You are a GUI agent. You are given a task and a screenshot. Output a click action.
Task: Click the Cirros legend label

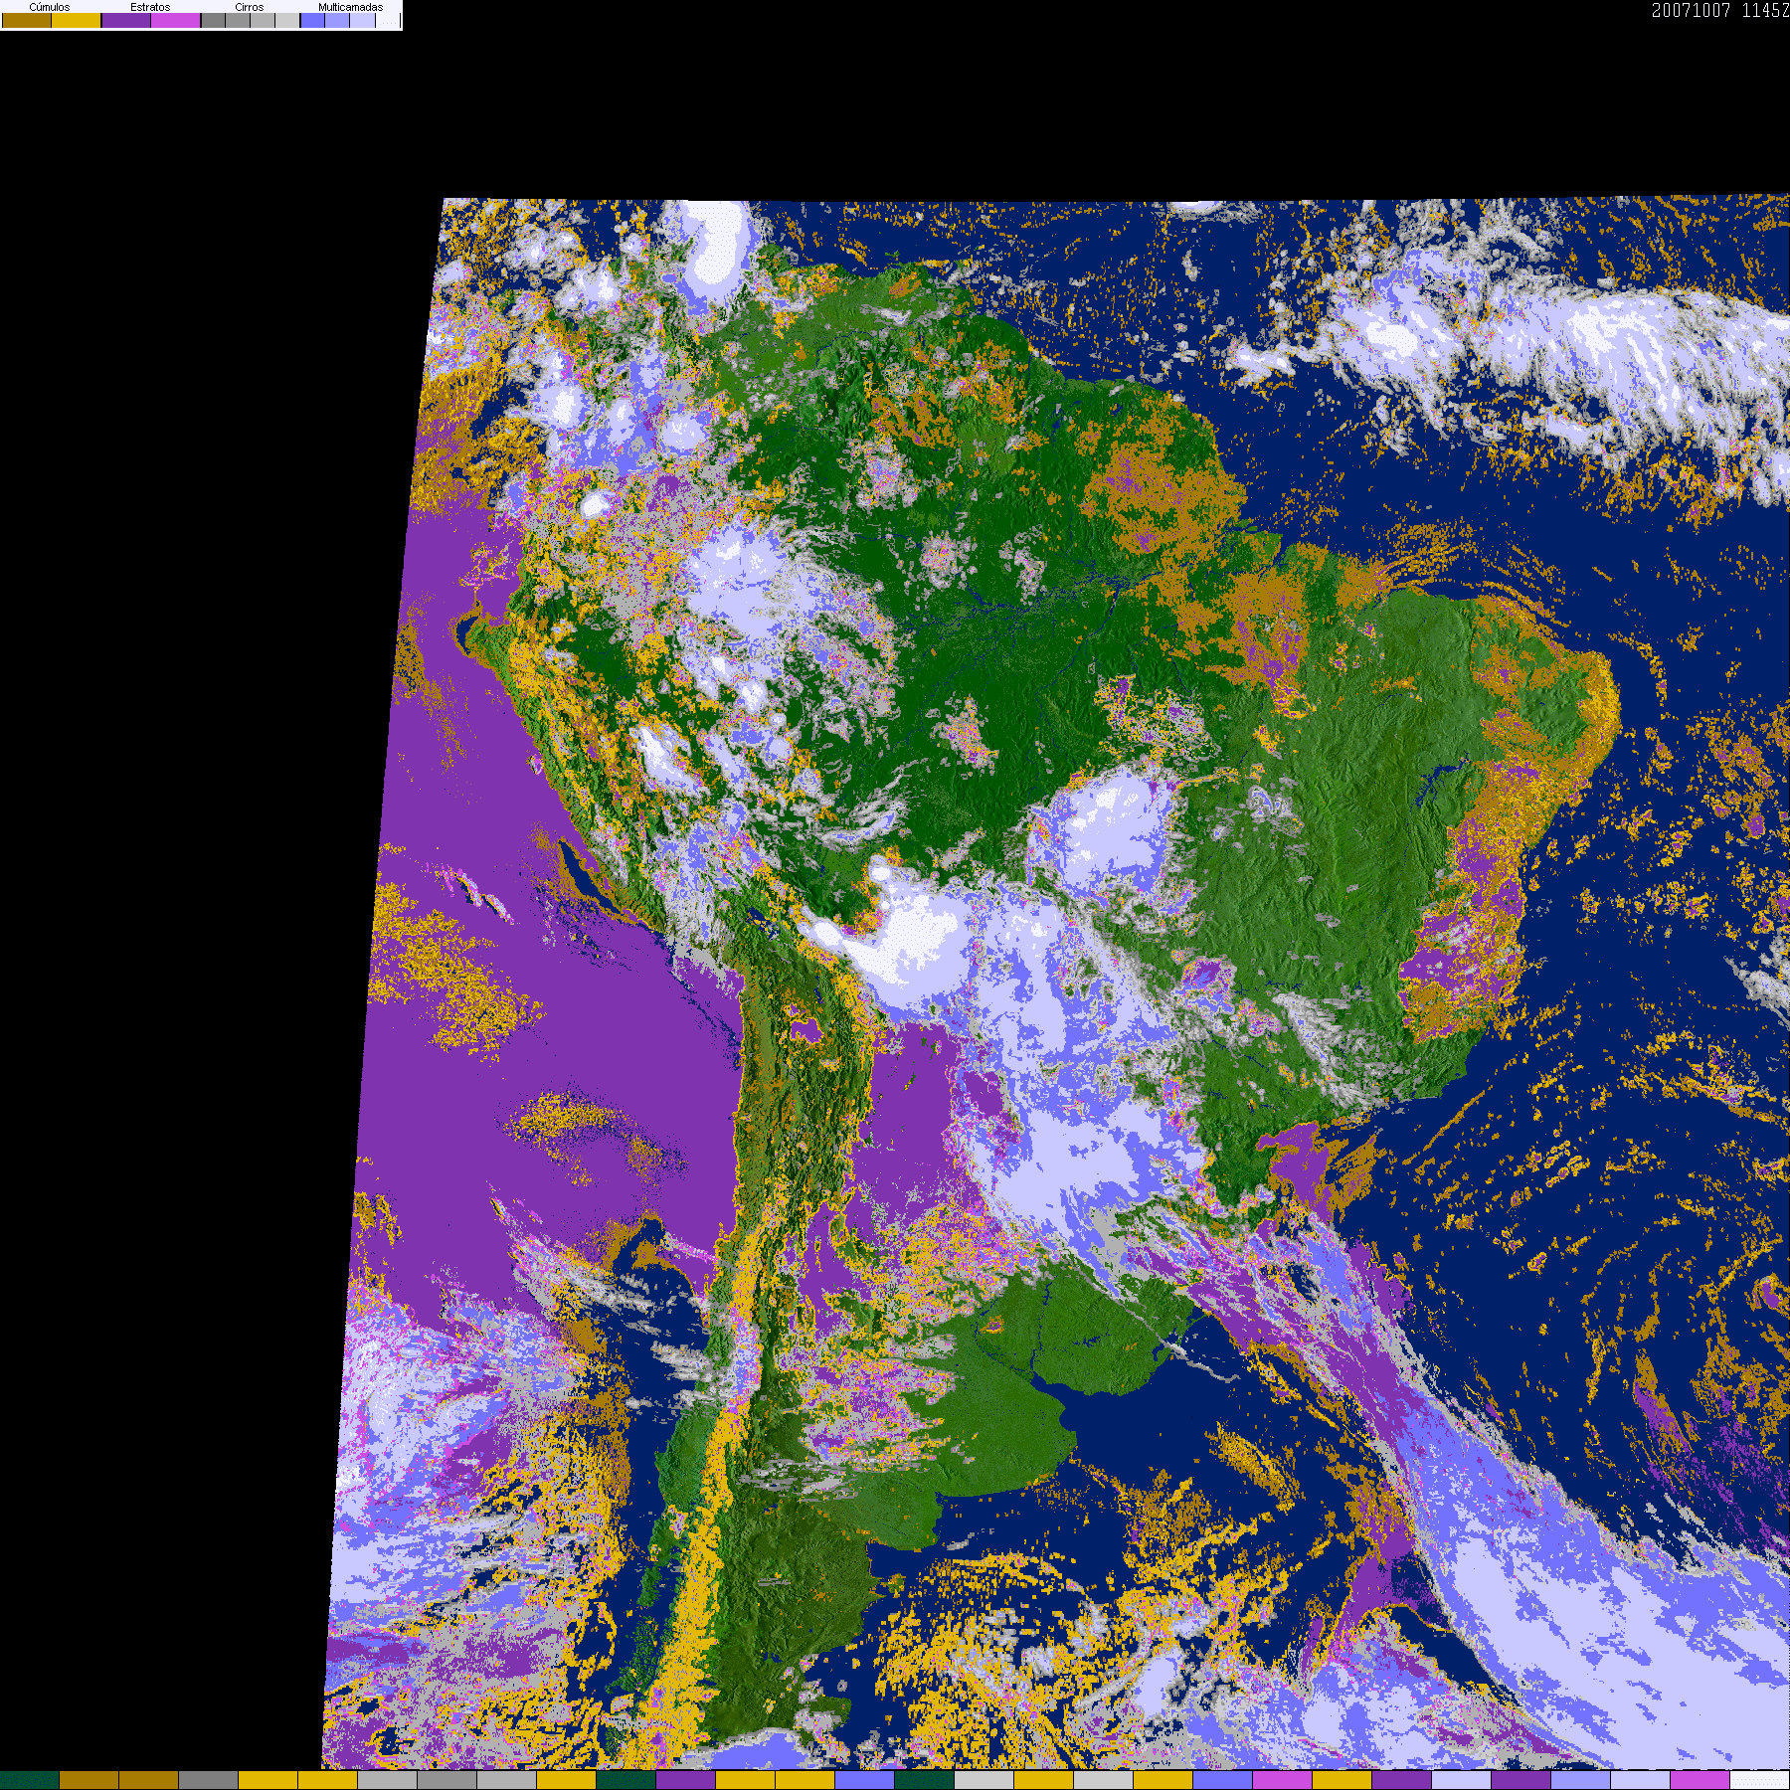pyautogui.click(x=250, y=7)
